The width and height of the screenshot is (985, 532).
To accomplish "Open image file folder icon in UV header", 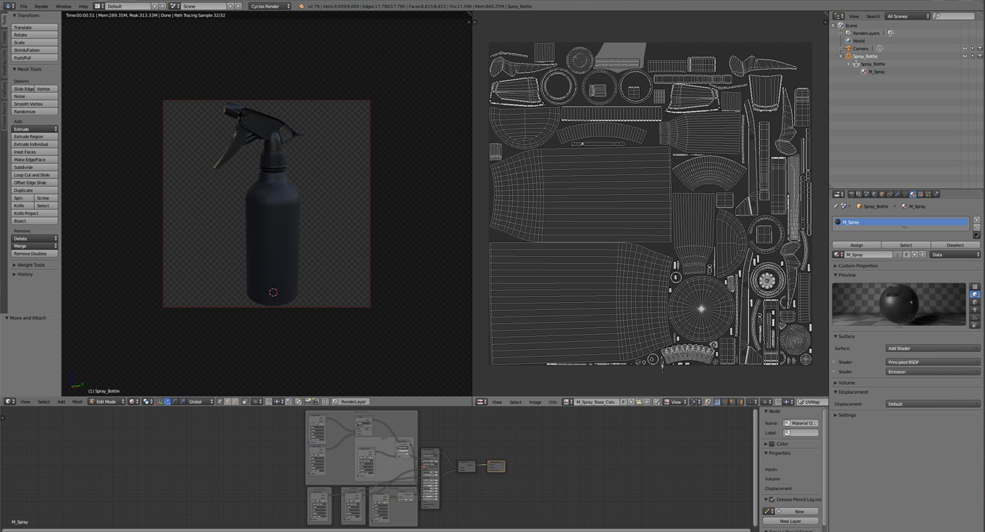I will 639,402.
